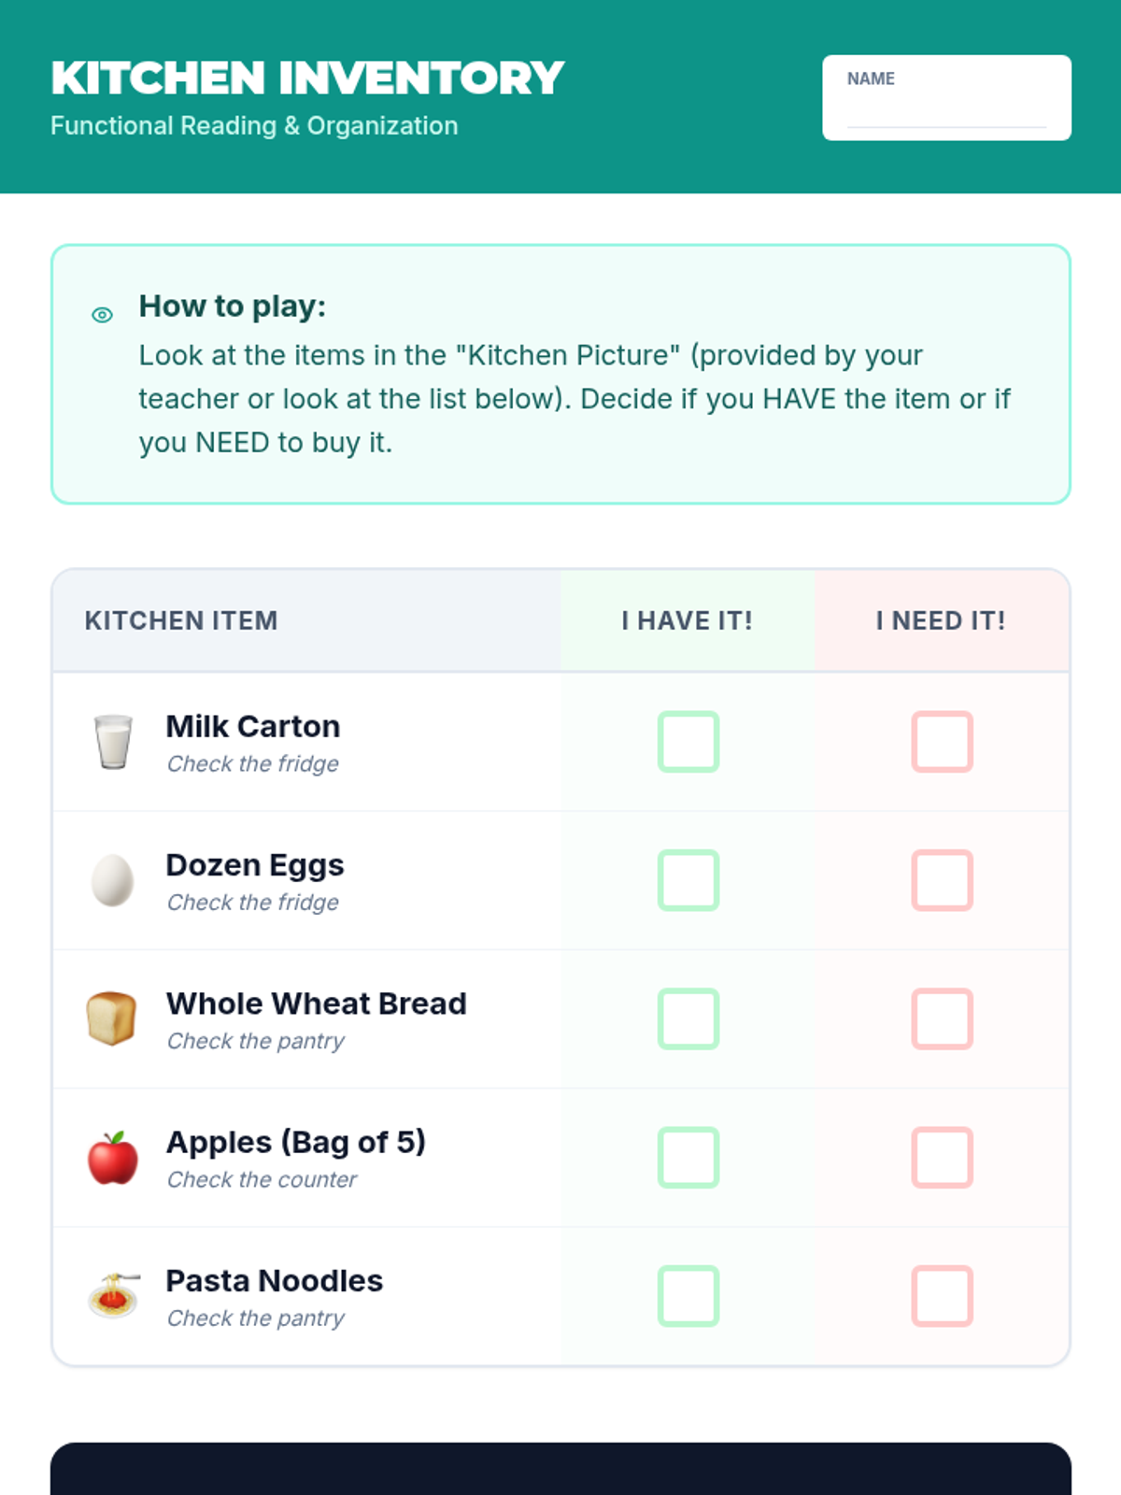1121x1495 pixels.
Task: Click the eye icon beside How to play
Action: 103,315
